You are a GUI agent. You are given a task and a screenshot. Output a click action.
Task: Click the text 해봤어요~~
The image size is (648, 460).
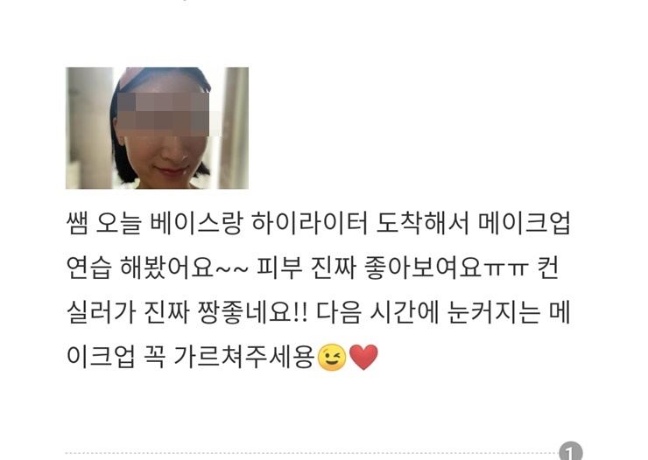tap(184, 268)
